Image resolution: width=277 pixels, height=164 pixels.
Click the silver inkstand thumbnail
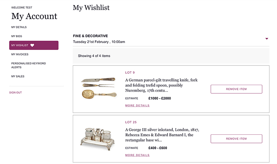[98, 137]
